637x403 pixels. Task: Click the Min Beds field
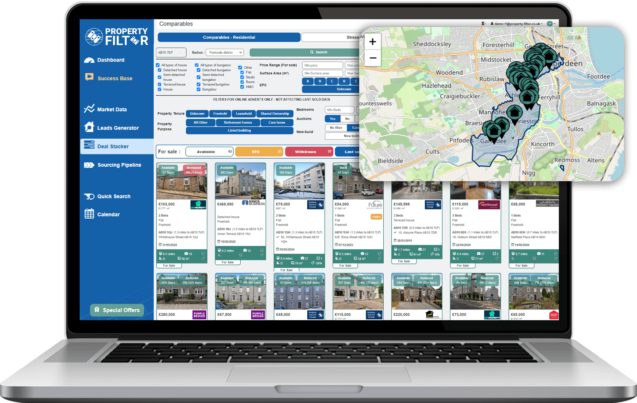tap(340, 110)
